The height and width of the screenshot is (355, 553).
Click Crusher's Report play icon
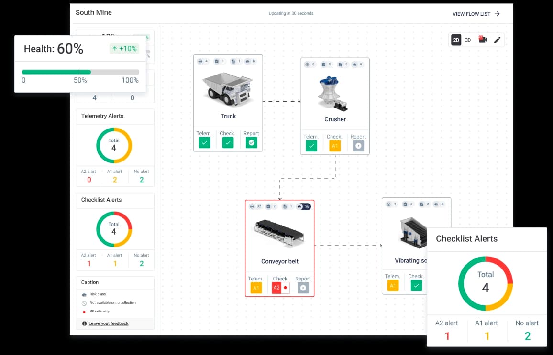358,146
